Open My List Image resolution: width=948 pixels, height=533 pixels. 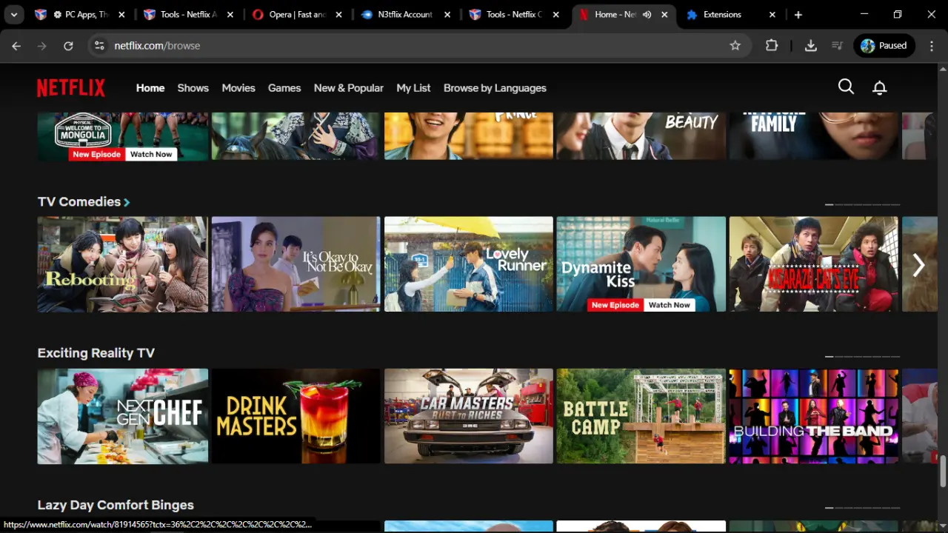click(x=413, y=88)
